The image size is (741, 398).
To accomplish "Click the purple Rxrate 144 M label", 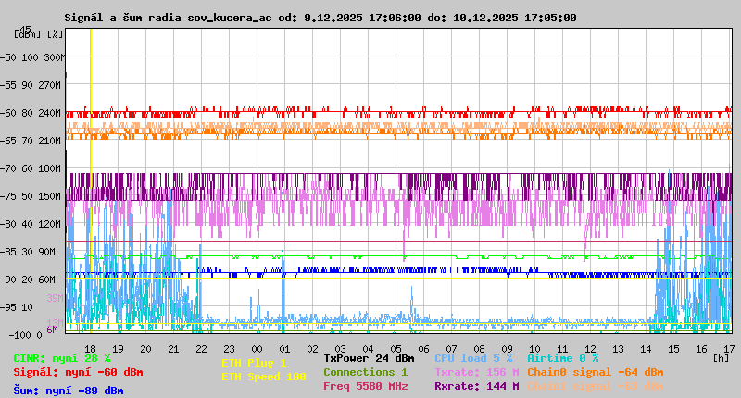I will (477, 386).
